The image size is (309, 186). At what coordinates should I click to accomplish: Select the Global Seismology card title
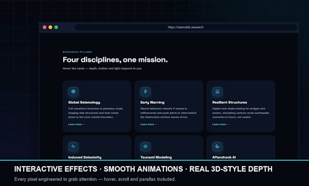pyautogui.click(x=84, y=102)
